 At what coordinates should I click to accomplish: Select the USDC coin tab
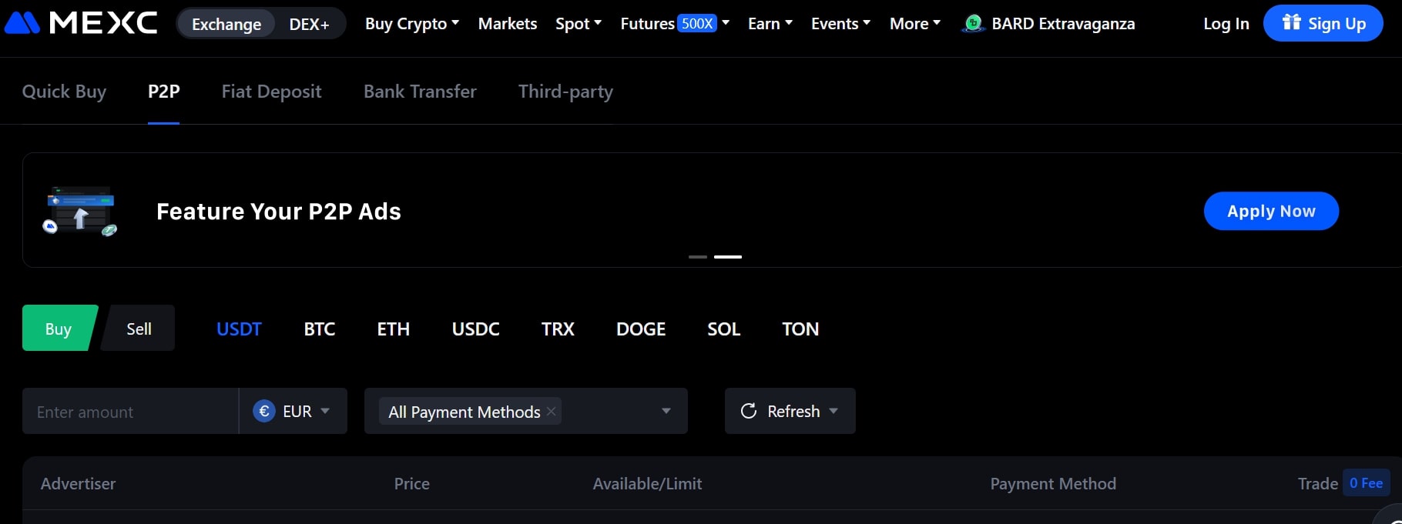[x=476, y=329]
